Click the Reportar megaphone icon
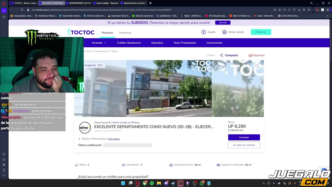 point(250,55)
